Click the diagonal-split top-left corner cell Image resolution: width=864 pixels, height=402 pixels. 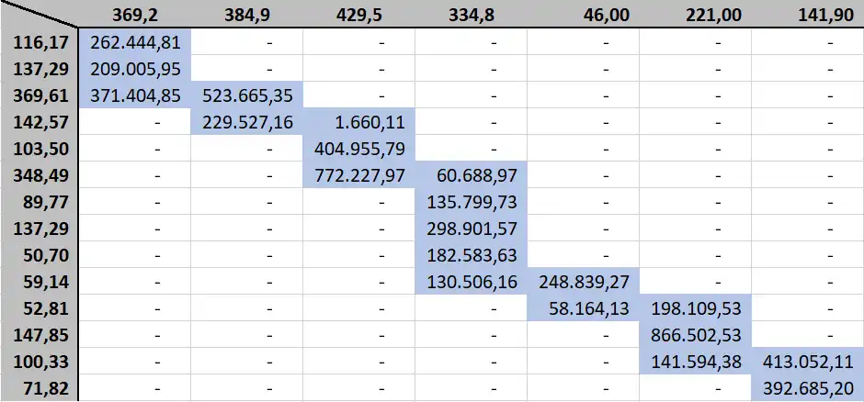(x=40, y=15)
